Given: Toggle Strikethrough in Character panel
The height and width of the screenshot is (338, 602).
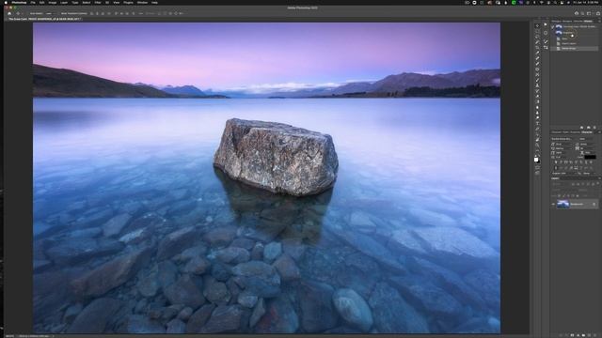Looking at the screenshot, I should click(591, 161).
